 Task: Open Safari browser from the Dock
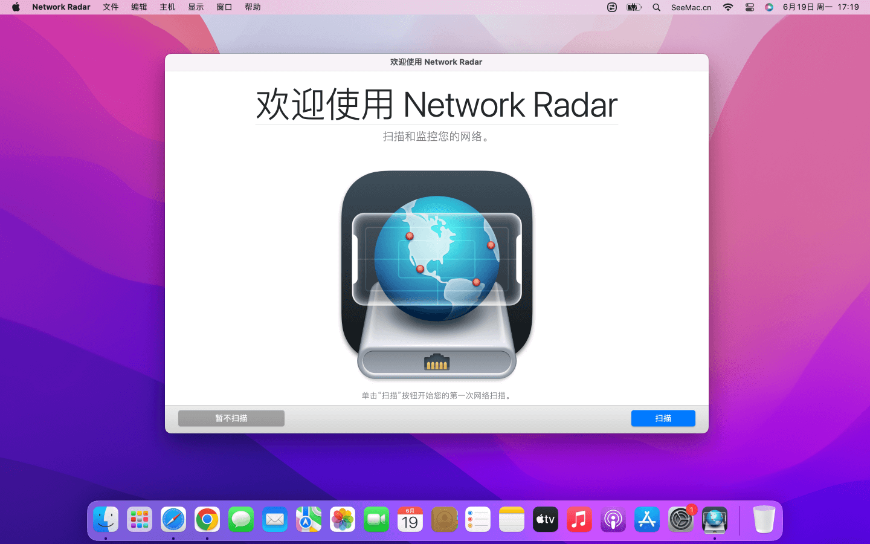click(173, 520)
